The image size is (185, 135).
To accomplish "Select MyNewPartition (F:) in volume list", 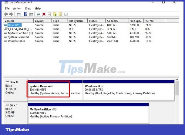I will click(x=20, y=33).
